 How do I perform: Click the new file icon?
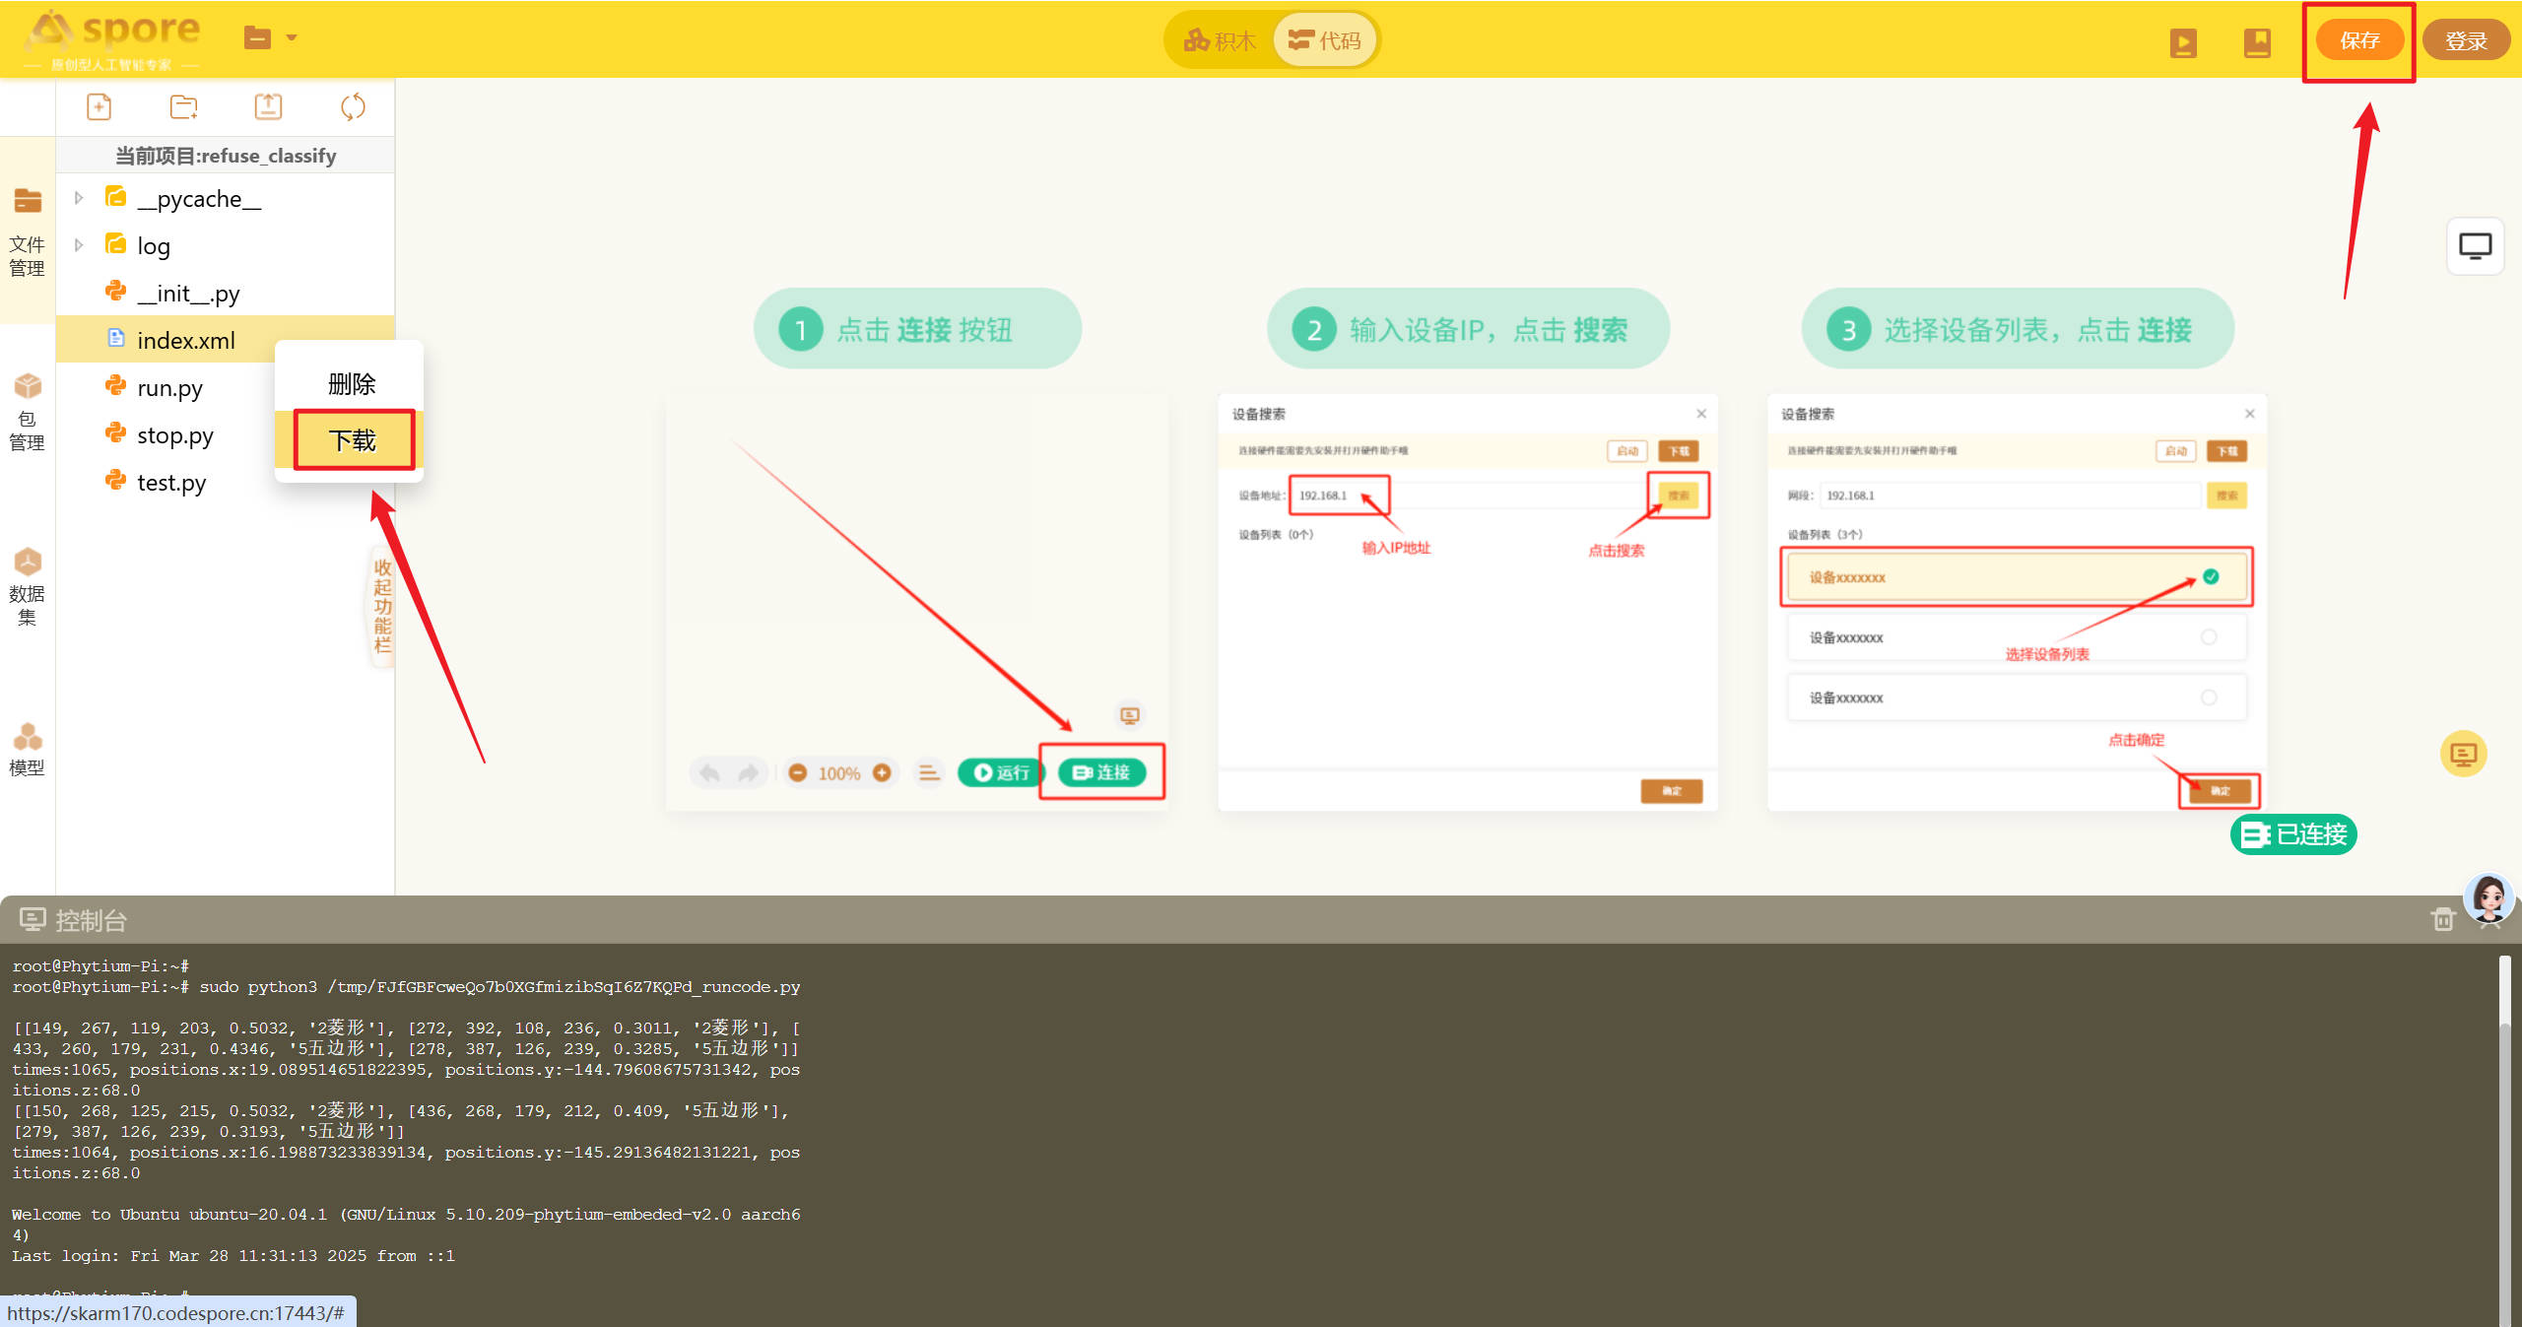(100, 106)
